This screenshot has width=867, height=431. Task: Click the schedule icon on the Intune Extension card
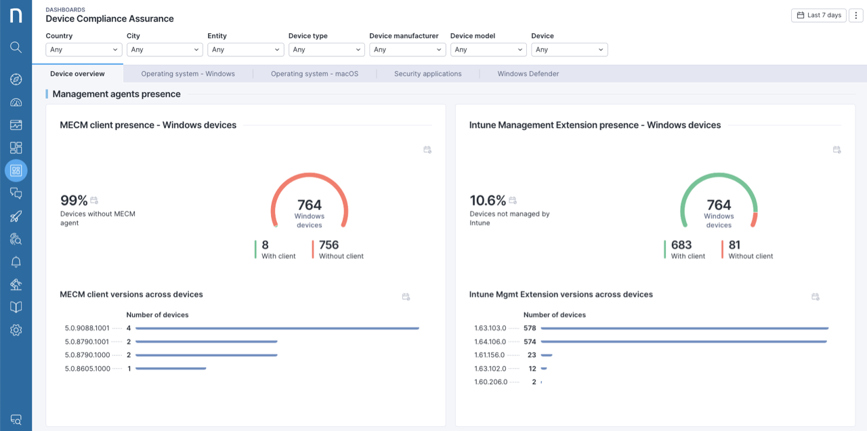tap(837, 150)
